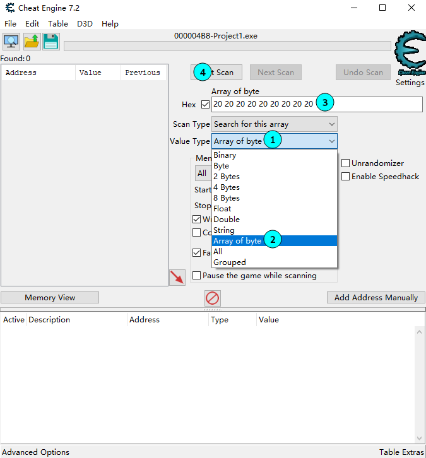426x458 pixels.
Task: Select Grouped value type
Action: (x=275, y=262)
